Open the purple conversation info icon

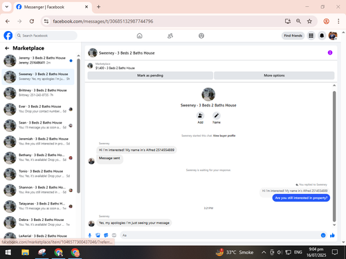[330, 52]
